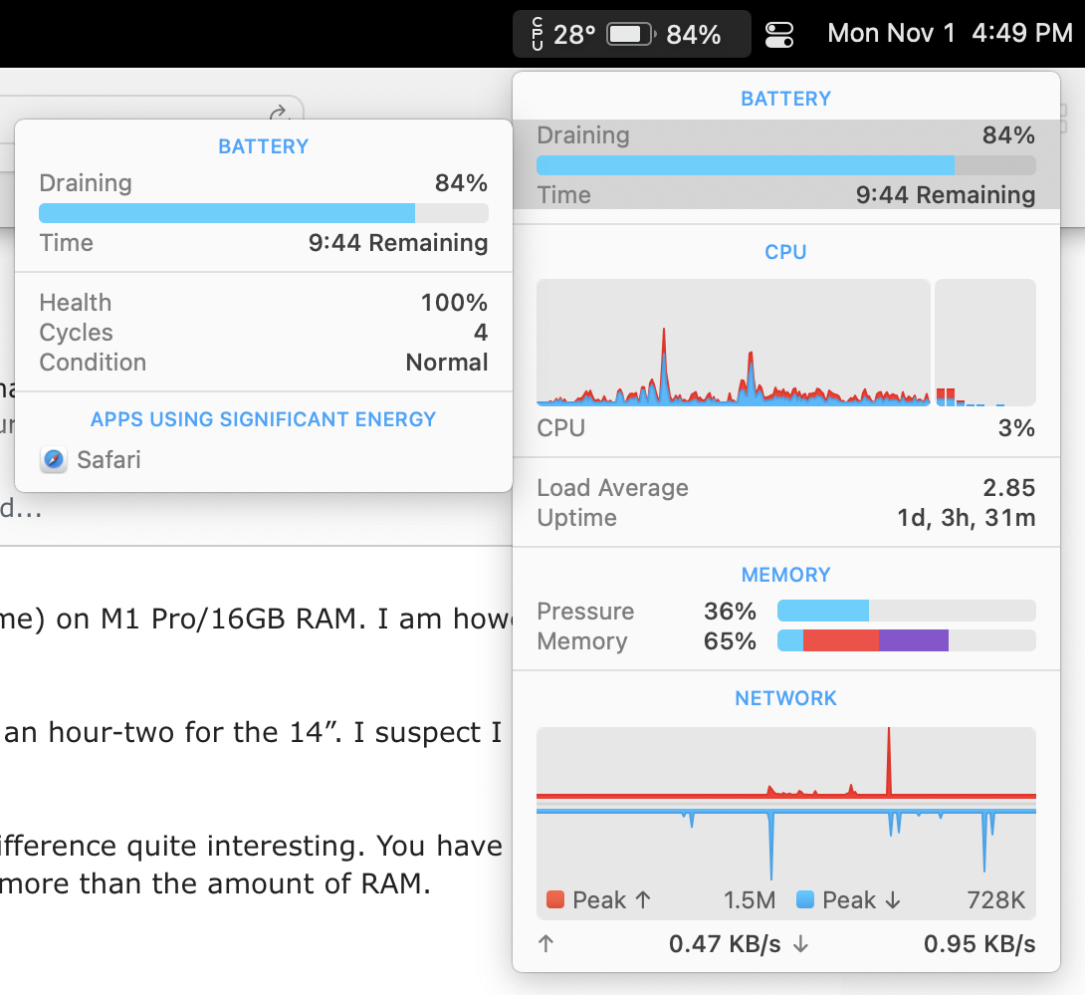The image size is (1085, 995).
Task: Click the blue Peak download color square
Action: coord(805,900)
